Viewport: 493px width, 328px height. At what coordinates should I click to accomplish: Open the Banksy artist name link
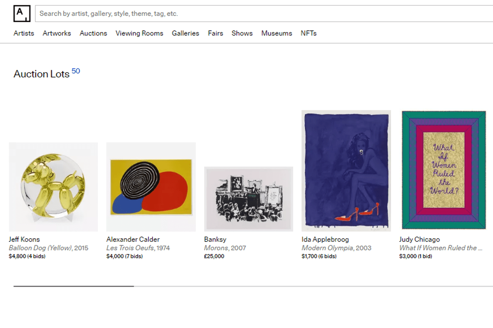[x=215, y=239]
